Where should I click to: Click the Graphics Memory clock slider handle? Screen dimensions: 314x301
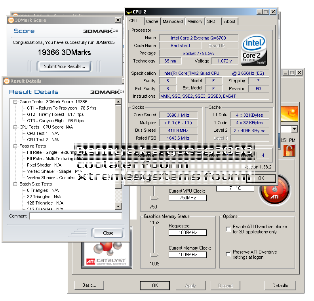(x=154, y=255)
